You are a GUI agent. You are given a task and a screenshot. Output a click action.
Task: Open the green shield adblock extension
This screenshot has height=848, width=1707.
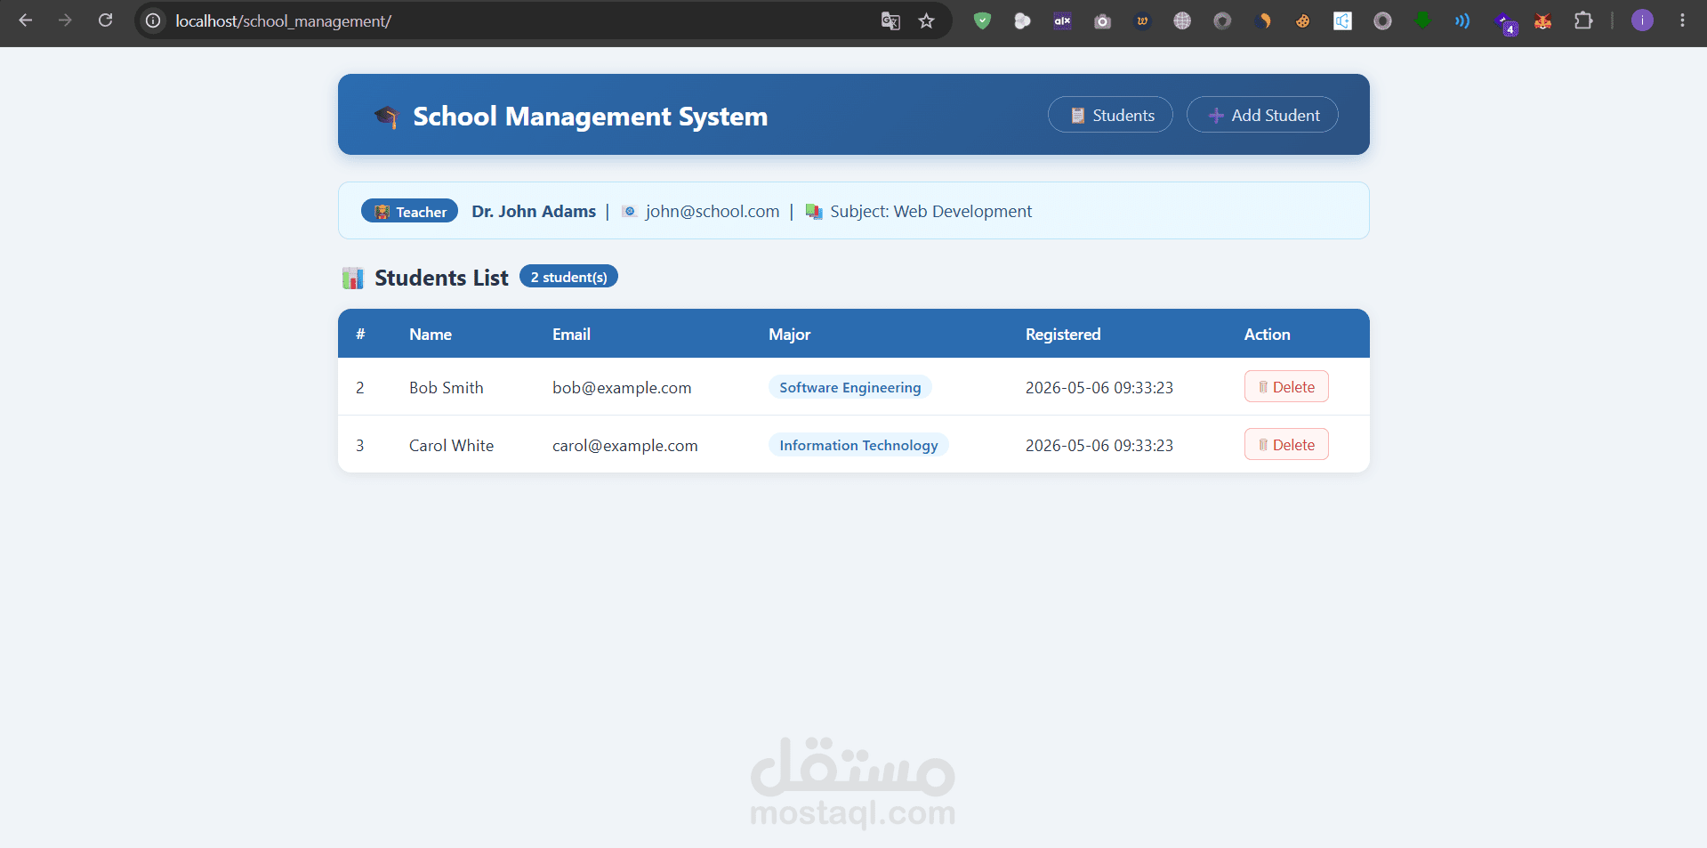tap(982, 20)
